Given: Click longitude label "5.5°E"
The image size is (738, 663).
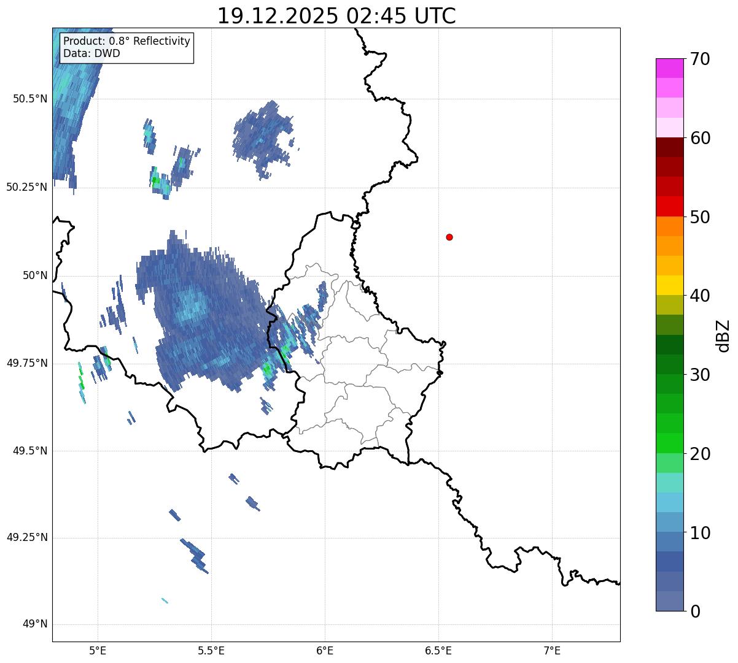Looking at the screenshot, I should (x=211, y=650).
